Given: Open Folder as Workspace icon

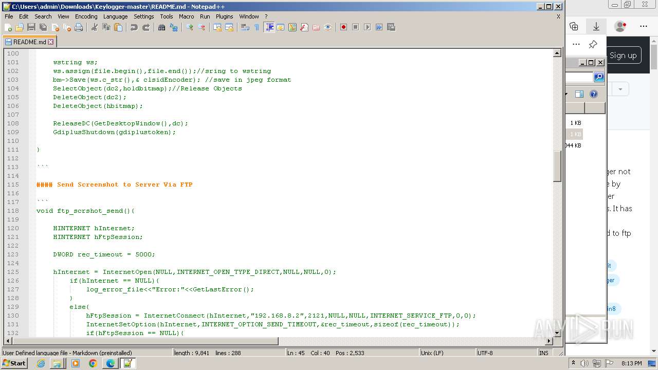Looking at the screenshot, I should (316, 27).
